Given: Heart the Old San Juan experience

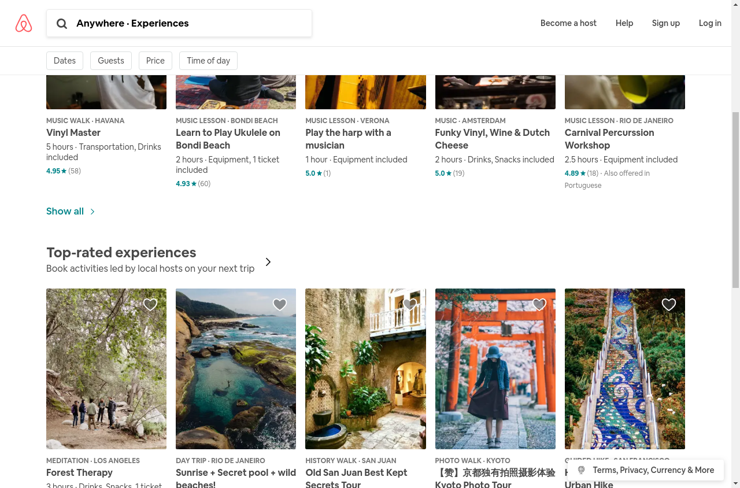Looking at the screenshot, I should coord(409,305).
